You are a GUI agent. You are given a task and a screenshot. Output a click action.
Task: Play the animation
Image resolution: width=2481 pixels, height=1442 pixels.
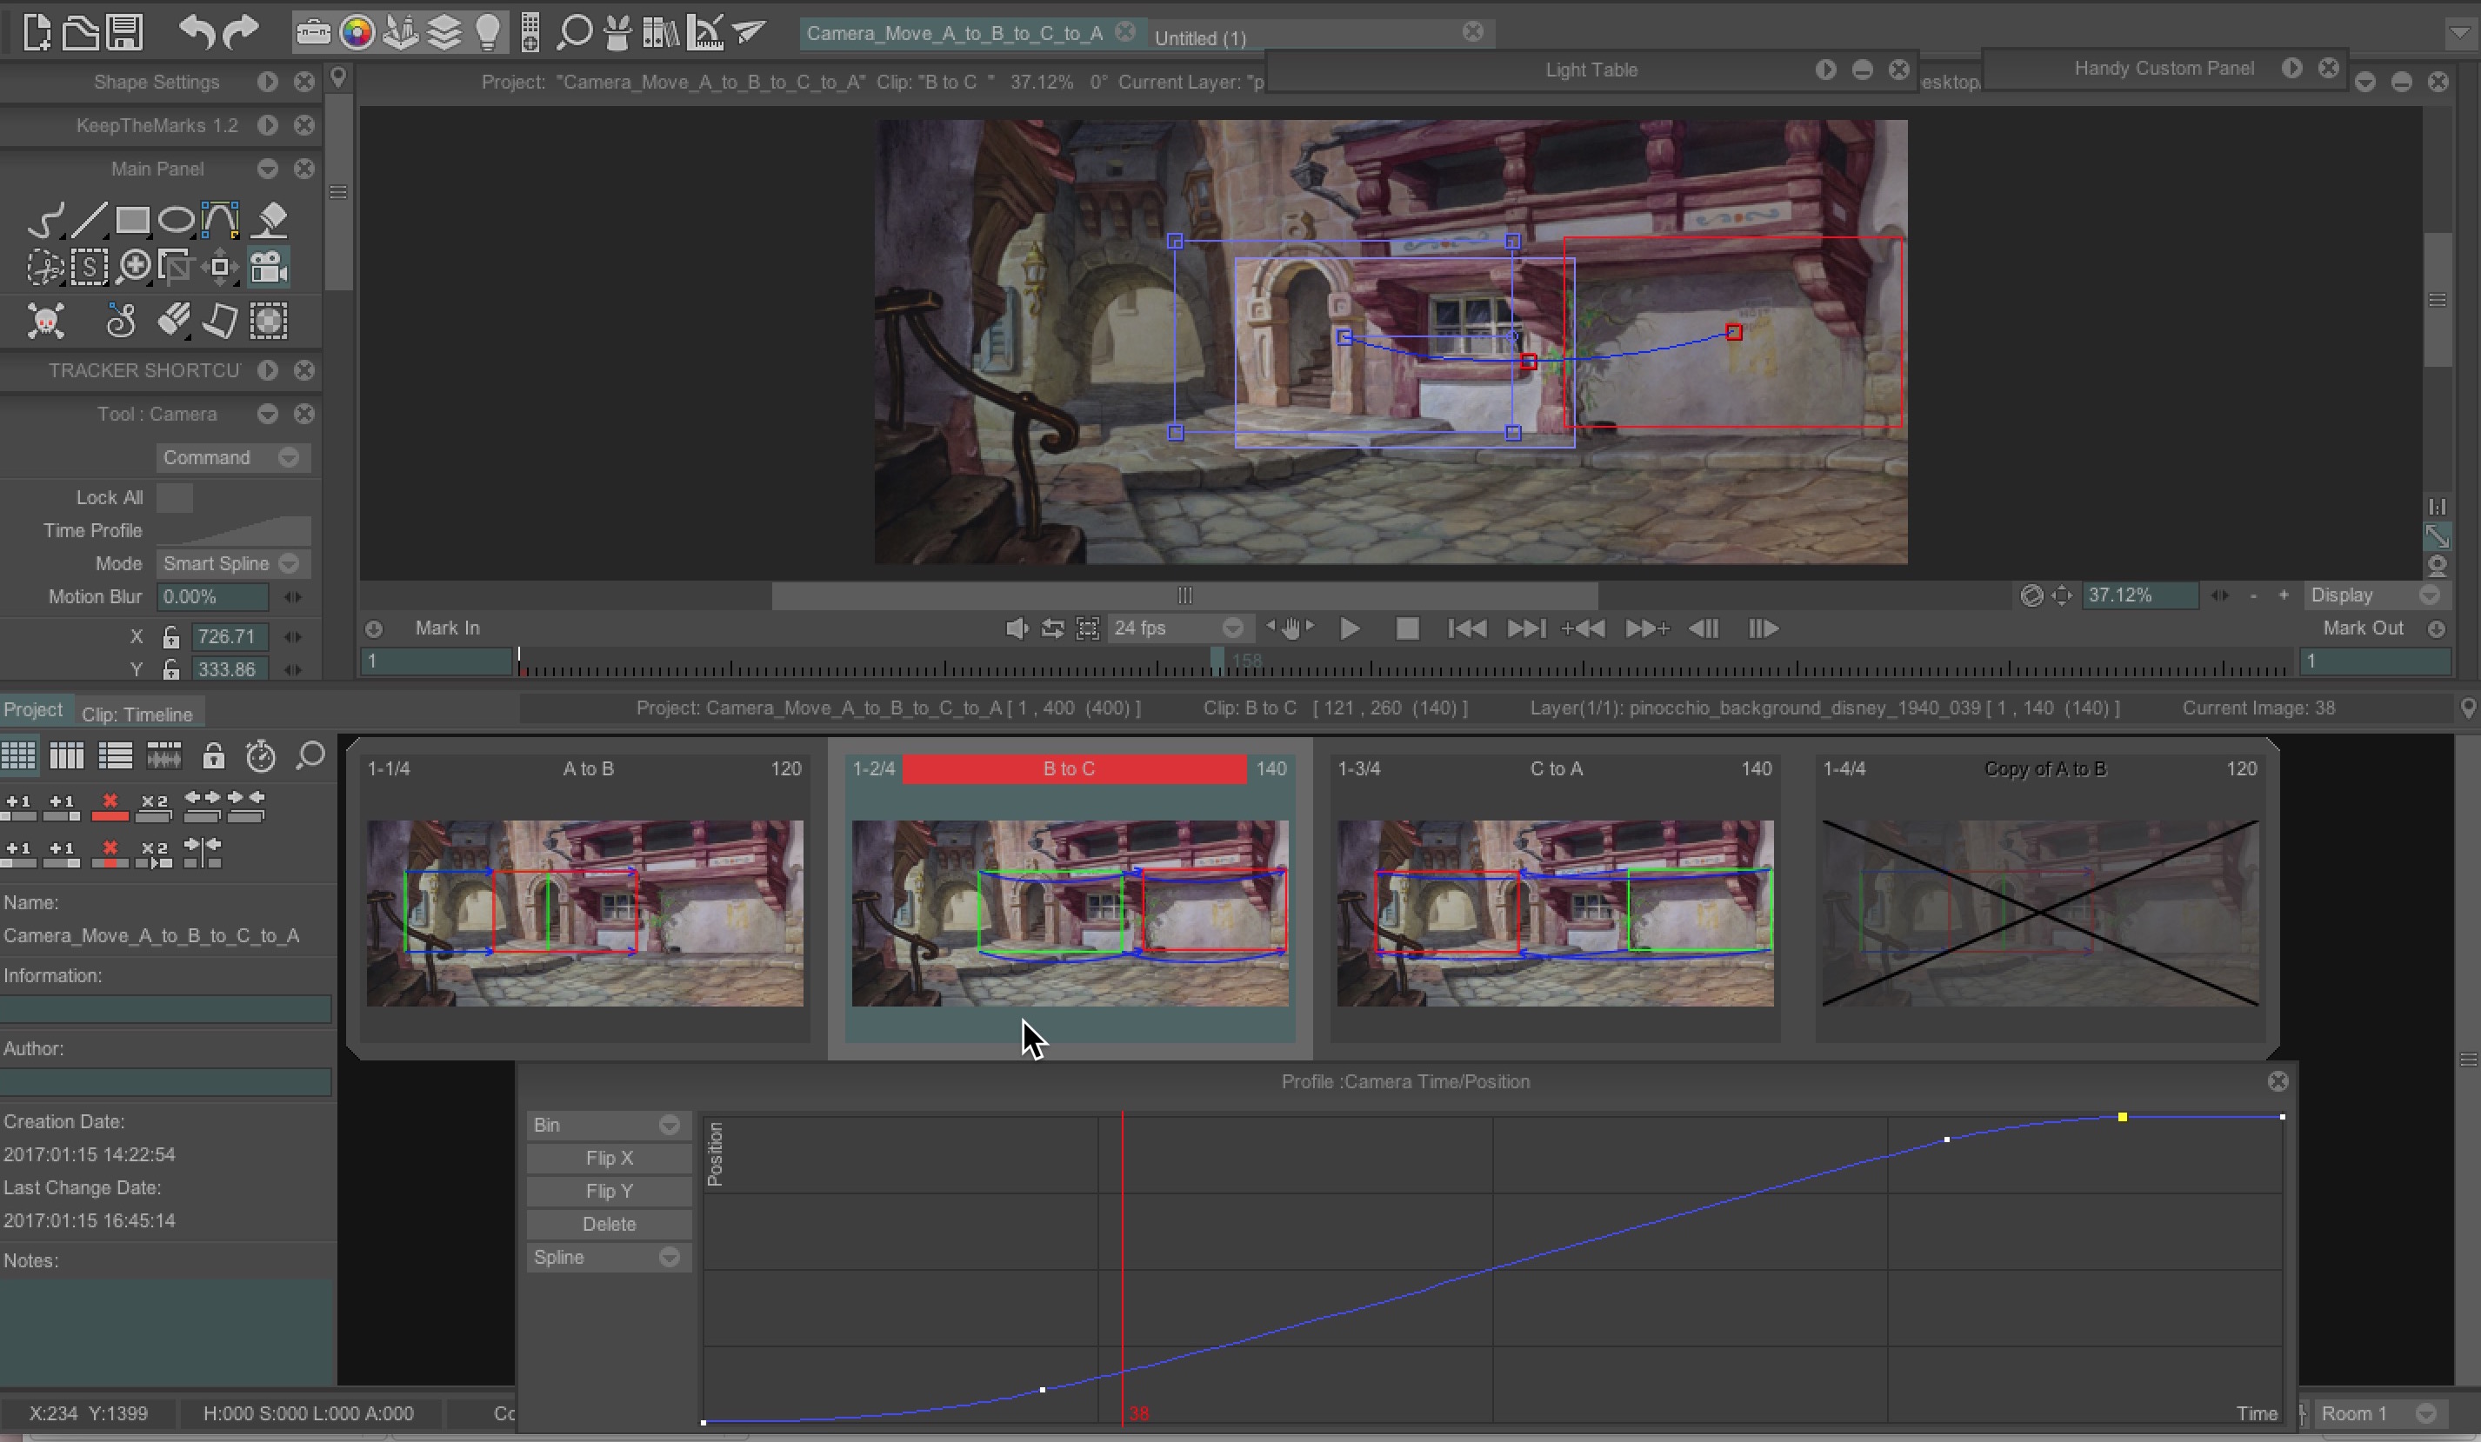[1350, 628]
